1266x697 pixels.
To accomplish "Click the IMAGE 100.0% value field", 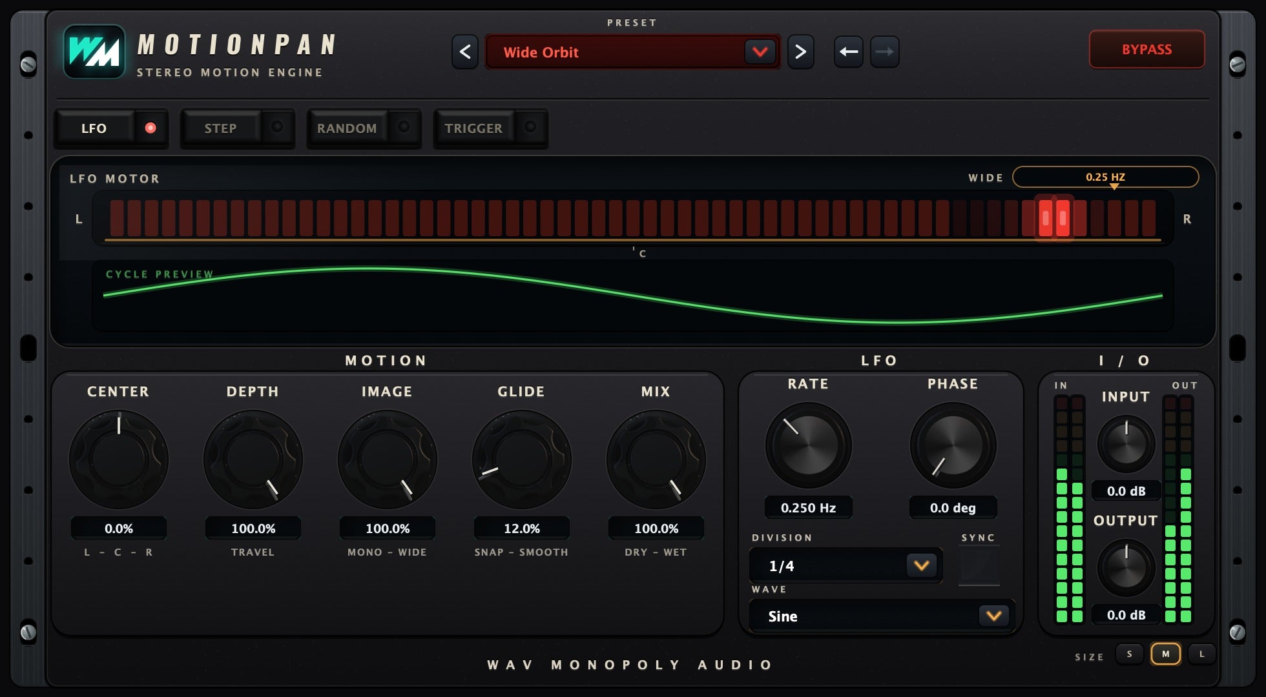I will coord(388,529).
